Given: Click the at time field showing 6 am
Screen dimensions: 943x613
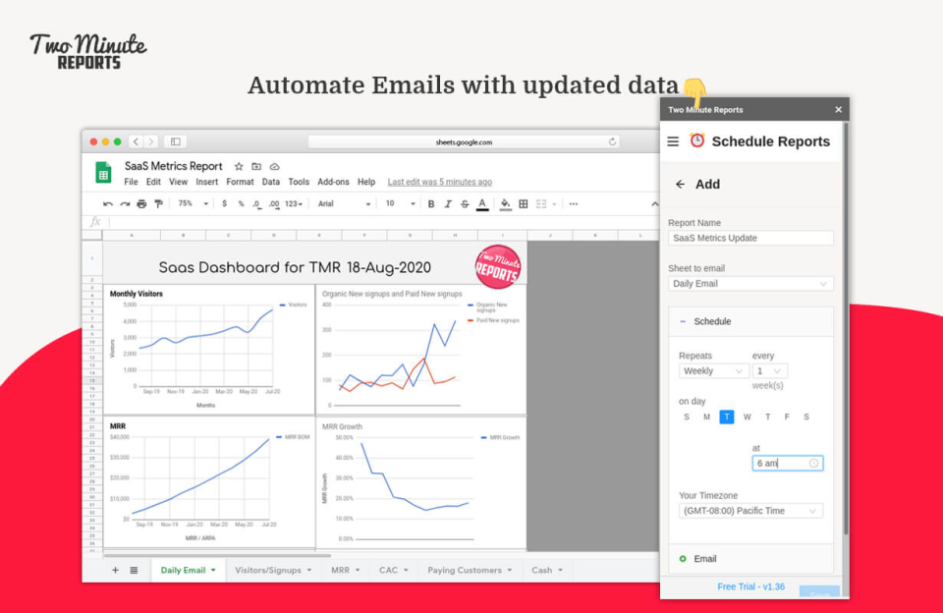Looking at the screenshot, I should [787, 464].
